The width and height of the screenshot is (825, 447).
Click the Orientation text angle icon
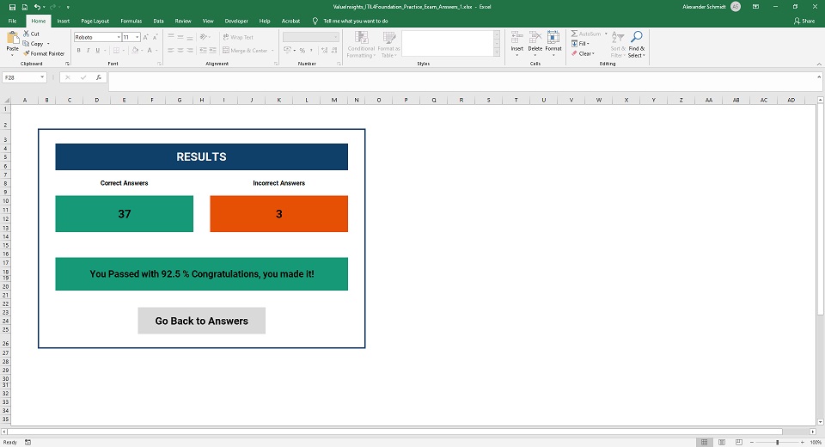point(203,37)
